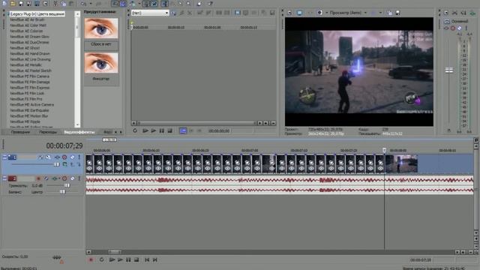480x270 pixels.
Task: Show the next docked tab with the arrow
Action: tap(121, 132)
